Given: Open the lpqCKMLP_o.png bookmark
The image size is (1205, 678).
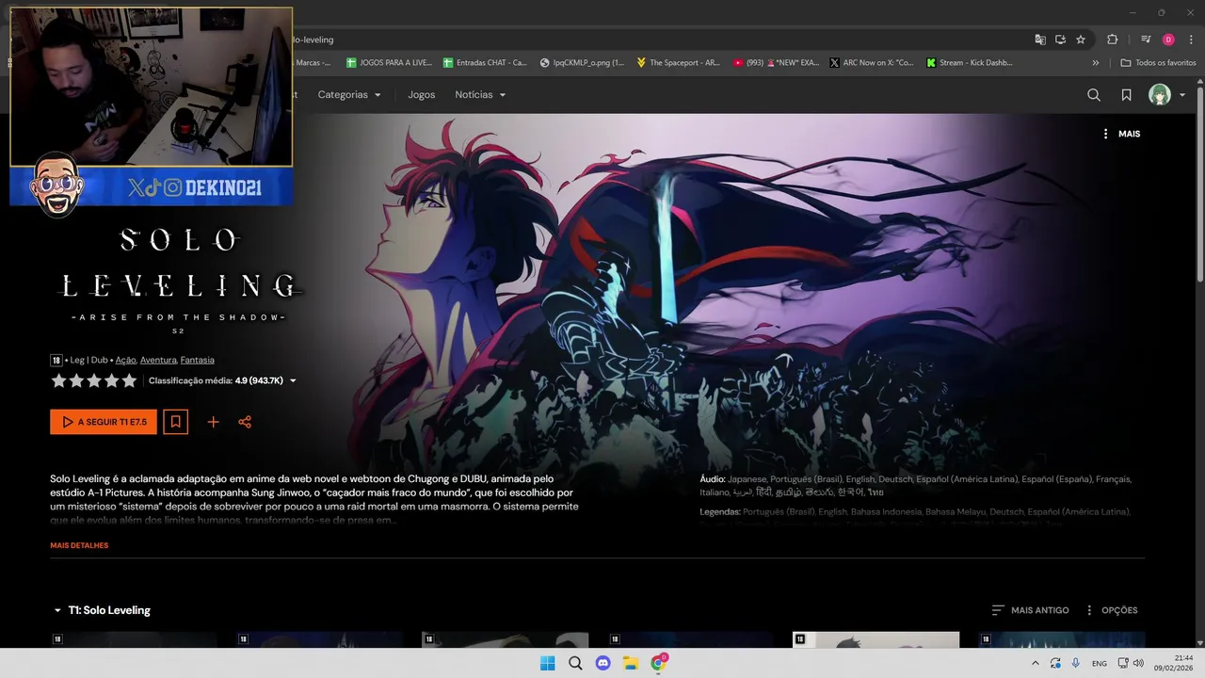Looking at the screenshot, I should 582,63.
